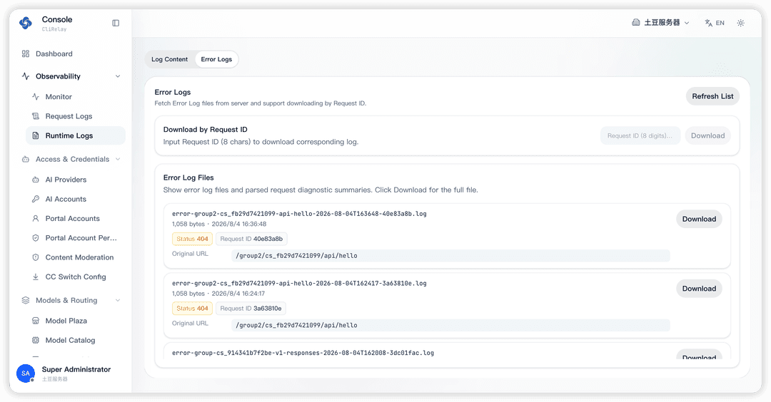771x402 pixels.
Task: Toggle light/dark theme with sun icon
Action: coord(740,23)
